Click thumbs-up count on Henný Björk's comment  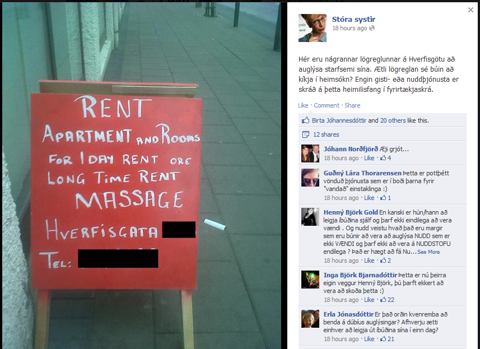386,260
